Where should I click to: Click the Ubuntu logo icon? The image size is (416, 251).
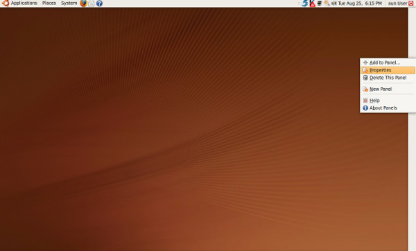(x=5, y=3)
